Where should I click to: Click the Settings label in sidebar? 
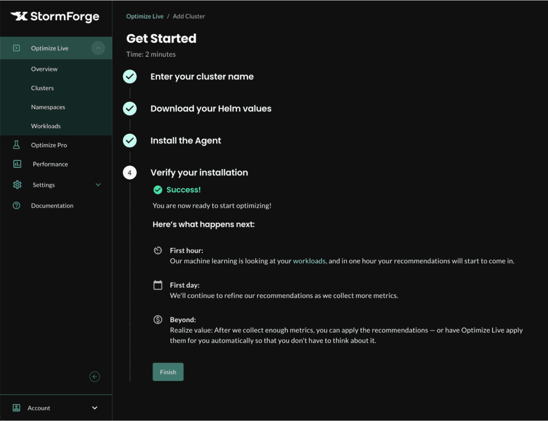[44, 185]
